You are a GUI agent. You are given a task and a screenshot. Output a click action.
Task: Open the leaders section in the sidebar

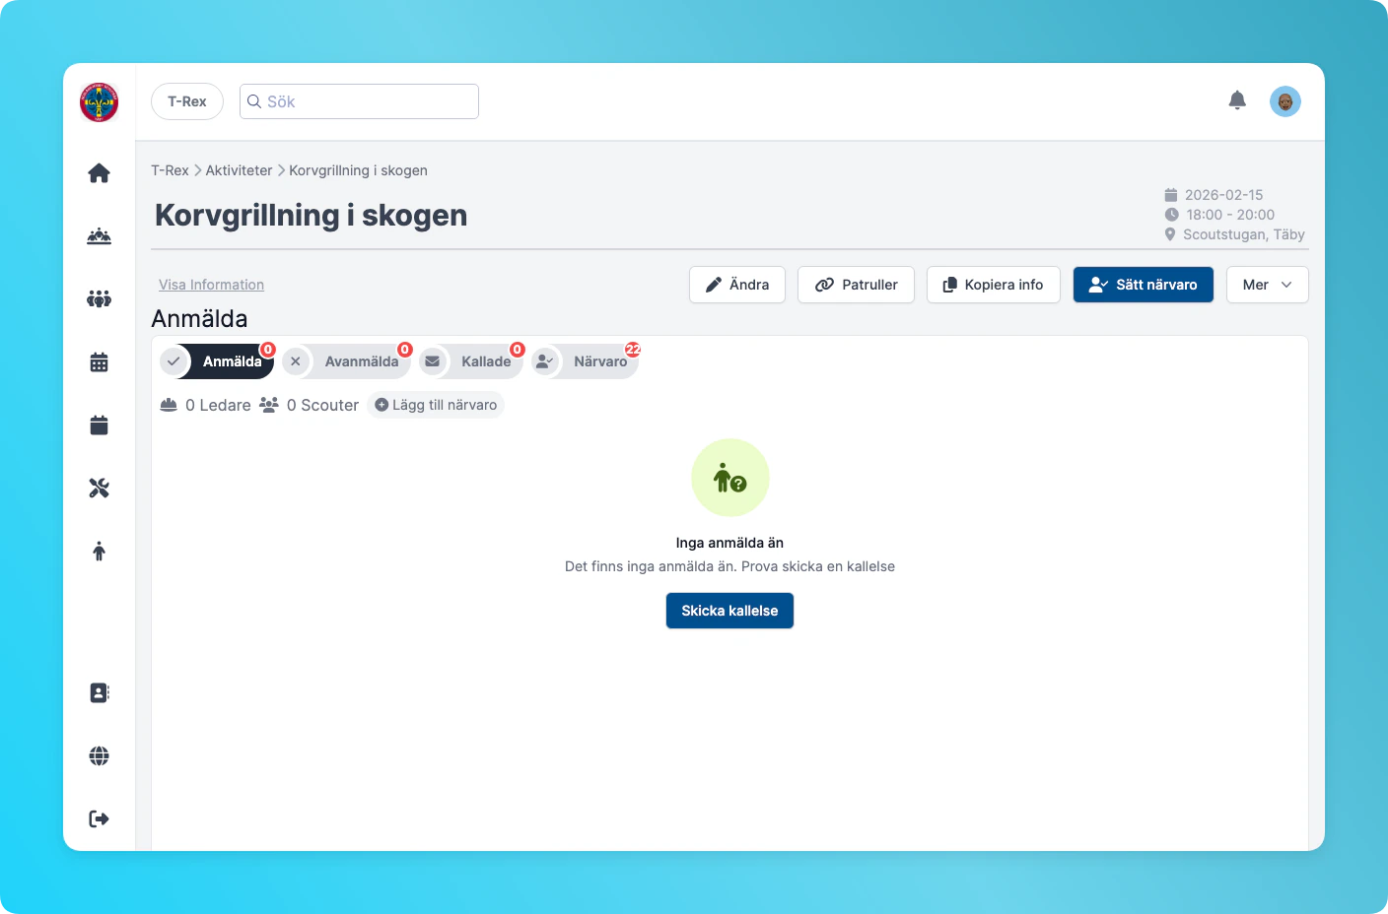coord(99,235)
